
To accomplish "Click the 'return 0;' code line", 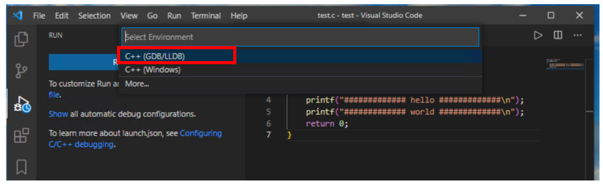I will point(327,124).
